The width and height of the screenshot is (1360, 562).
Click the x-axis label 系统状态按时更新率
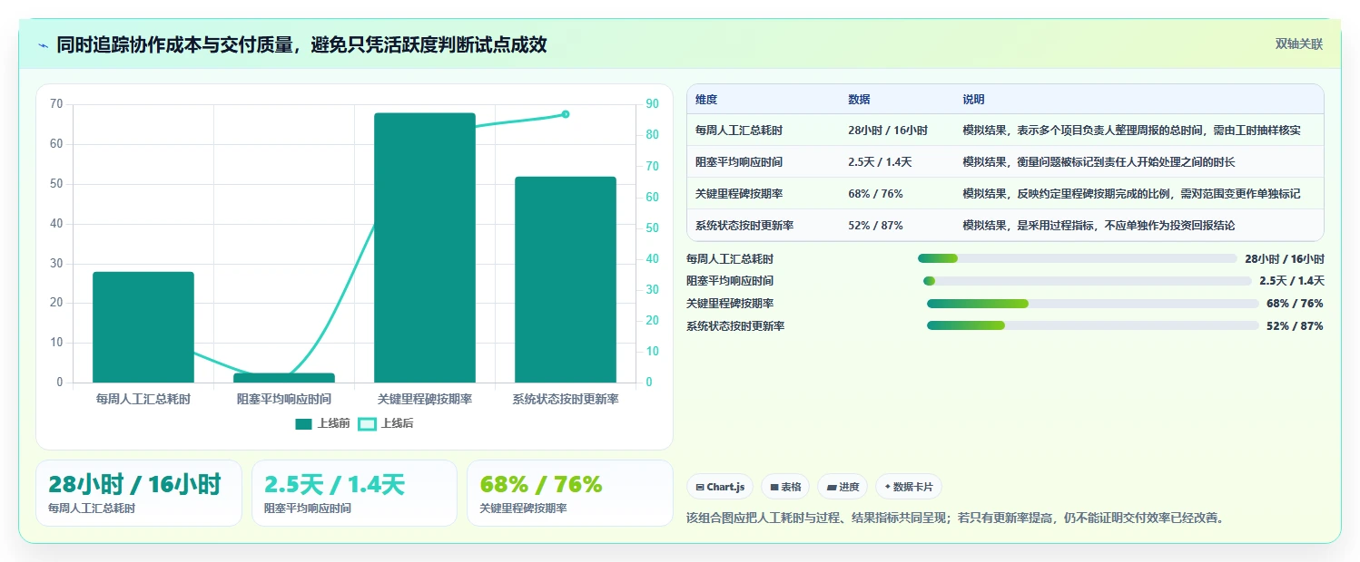(566, 399)
